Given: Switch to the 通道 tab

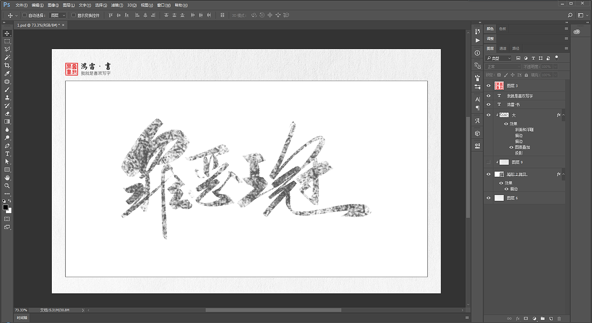Looking at the screenshot, I should (503, 48).
